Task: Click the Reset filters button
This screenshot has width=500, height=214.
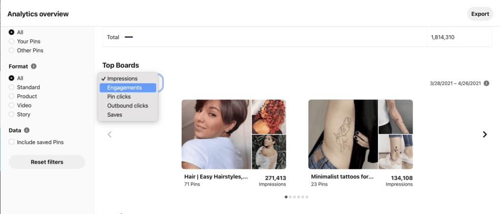Action: pos(47,162)
